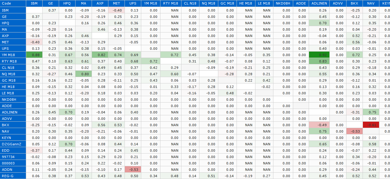Select the -0.53 cell in ADDN row
The width and height of the screenshot is (390, 179).
[133, 170]
